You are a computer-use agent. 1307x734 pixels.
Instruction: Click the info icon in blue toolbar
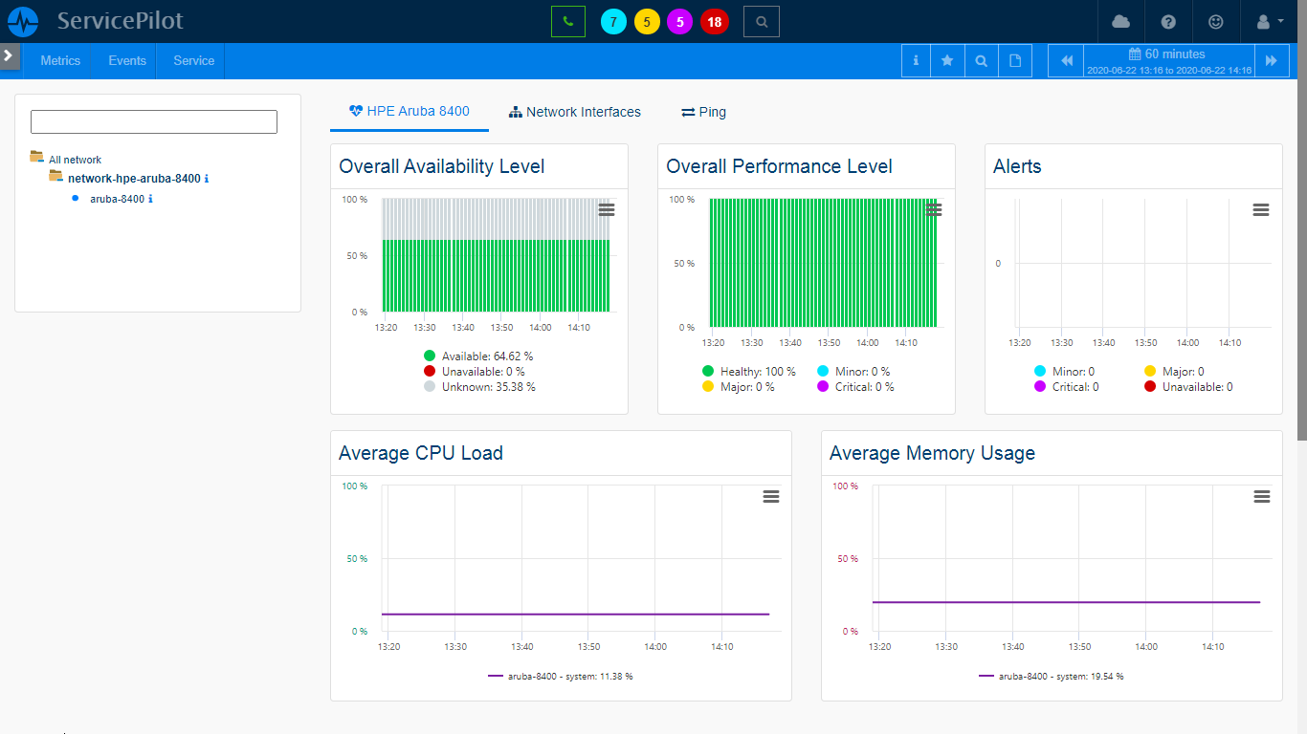[x=916, y=60]
